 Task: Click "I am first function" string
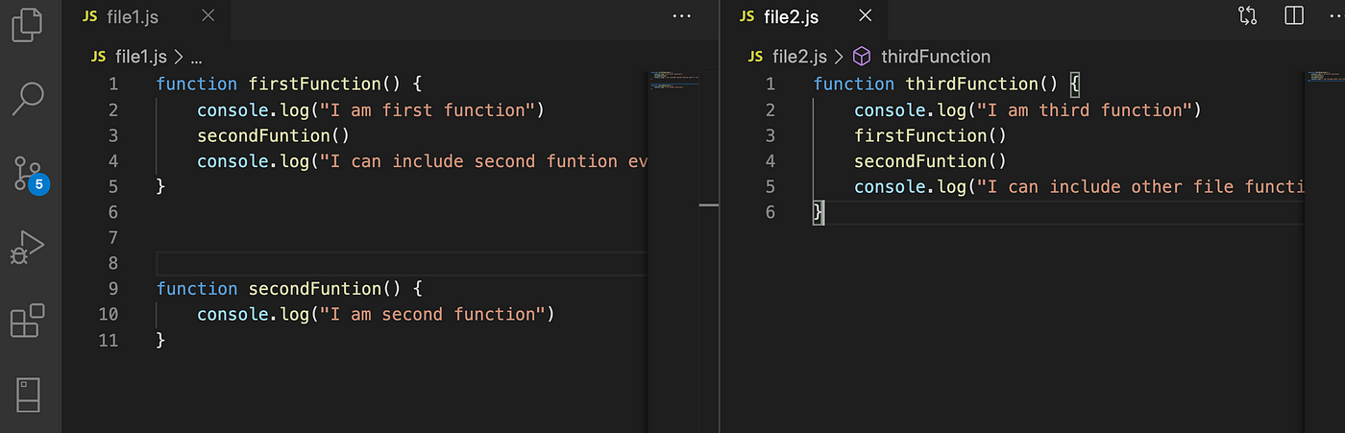coord(428,110)
